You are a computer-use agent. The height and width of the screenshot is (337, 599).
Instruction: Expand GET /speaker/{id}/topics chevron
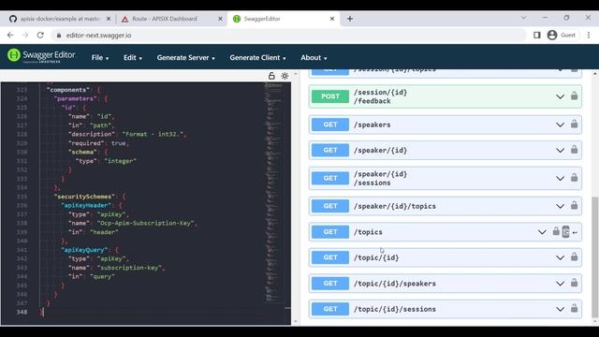[x=560, y=206]
